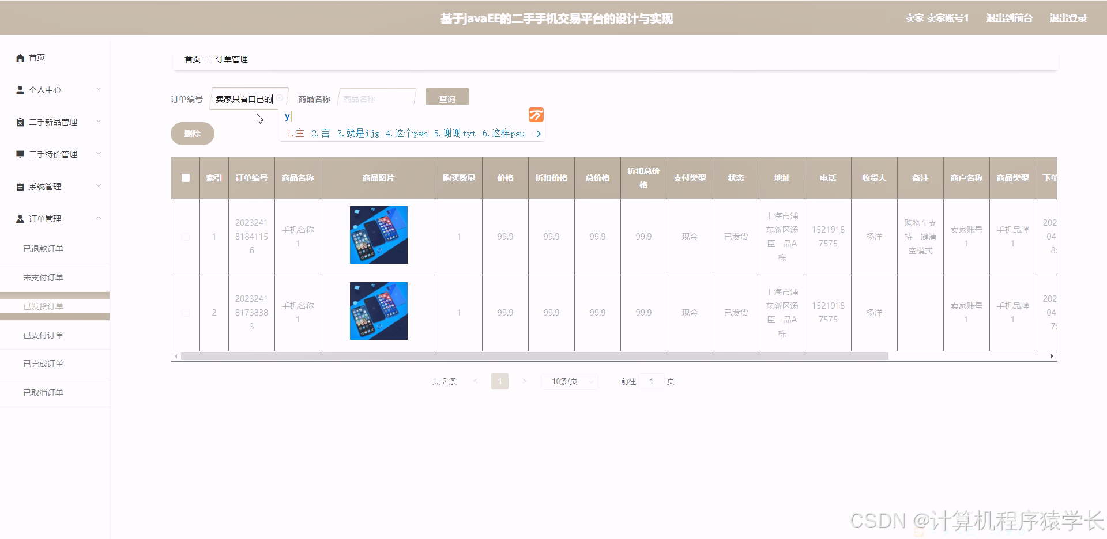Click the orange IME logo icon
Screen dimensions: 1107x539
click(x=536, y=115)
